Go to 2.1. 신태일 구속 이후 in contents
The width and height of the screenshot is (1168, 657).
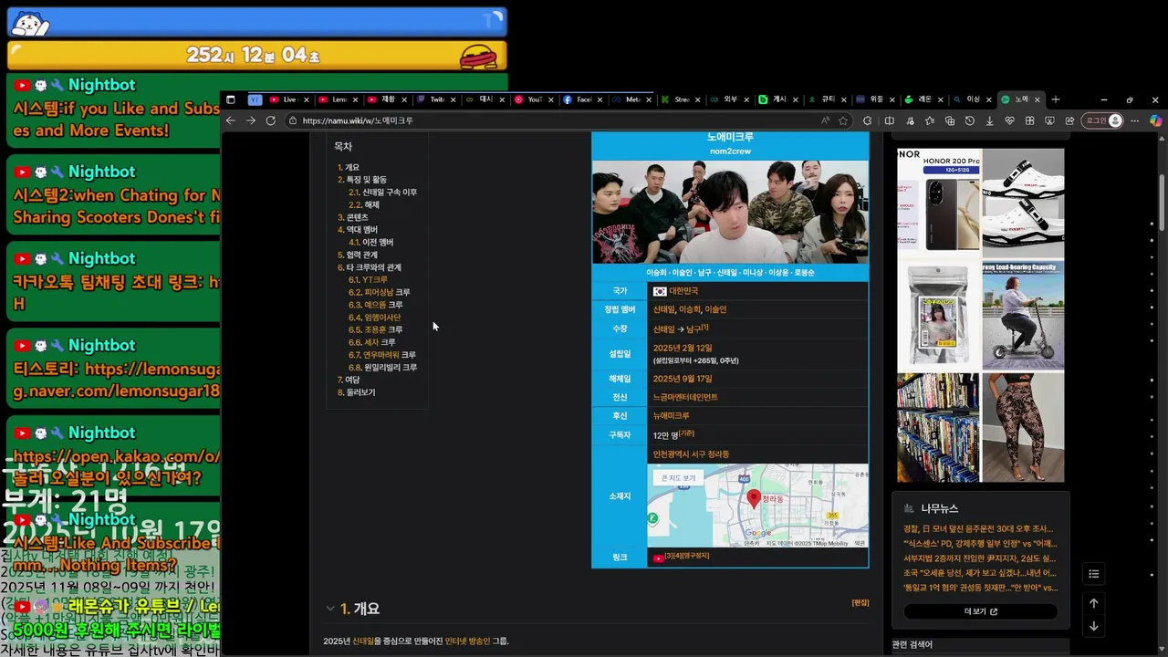click(x=382, y=193)
